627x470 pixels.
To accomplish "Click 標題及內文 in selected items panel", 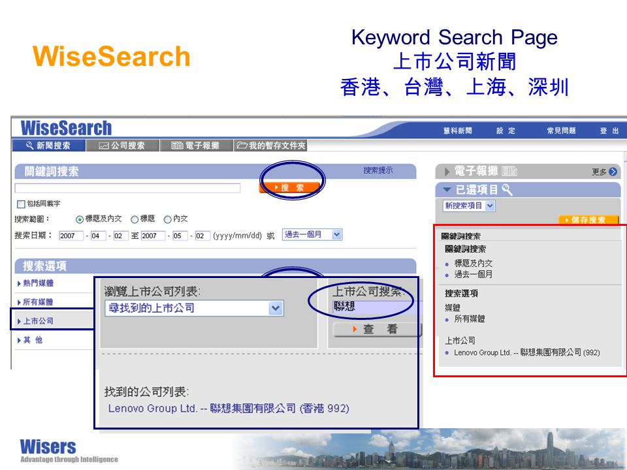I will pyautogui.click(x=473, y=263).
